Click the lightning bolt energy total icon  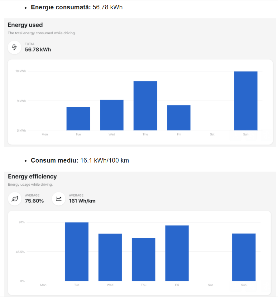pyautogui.click(x=14, y=47)
